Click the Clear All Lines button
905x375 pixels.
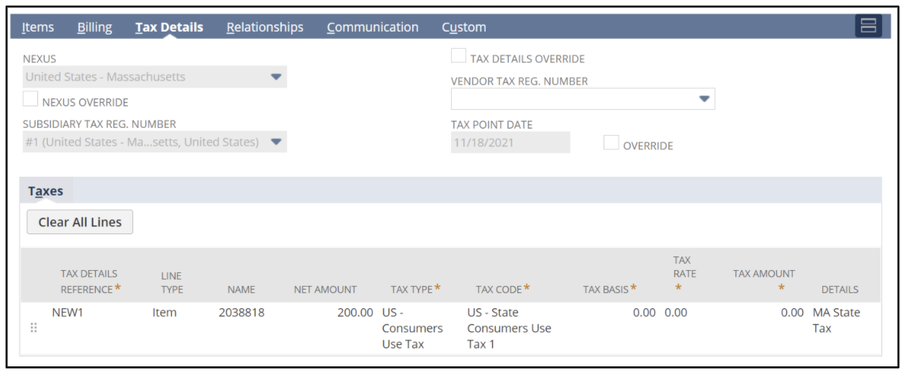coord(80,222)
